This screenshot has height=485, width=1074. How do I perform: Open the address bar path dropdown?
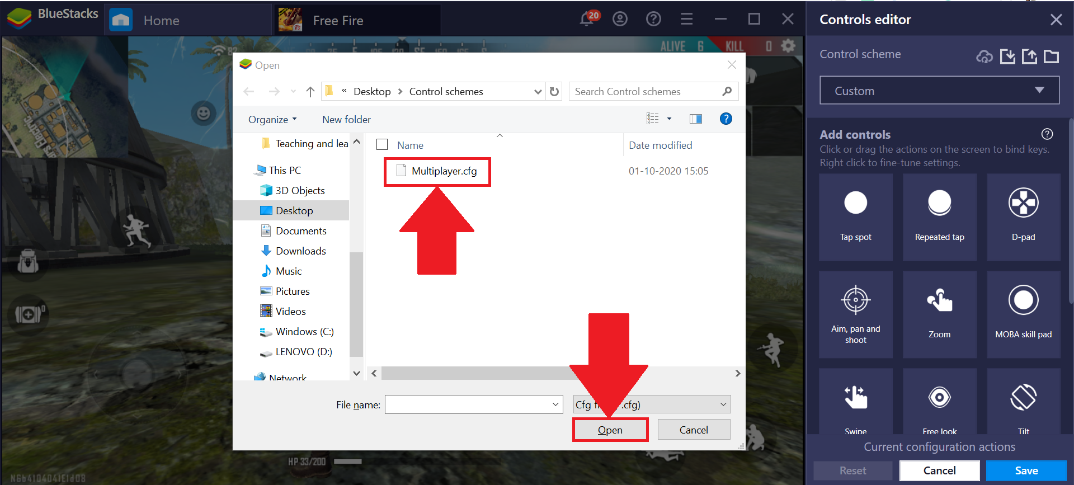[538, 91]
